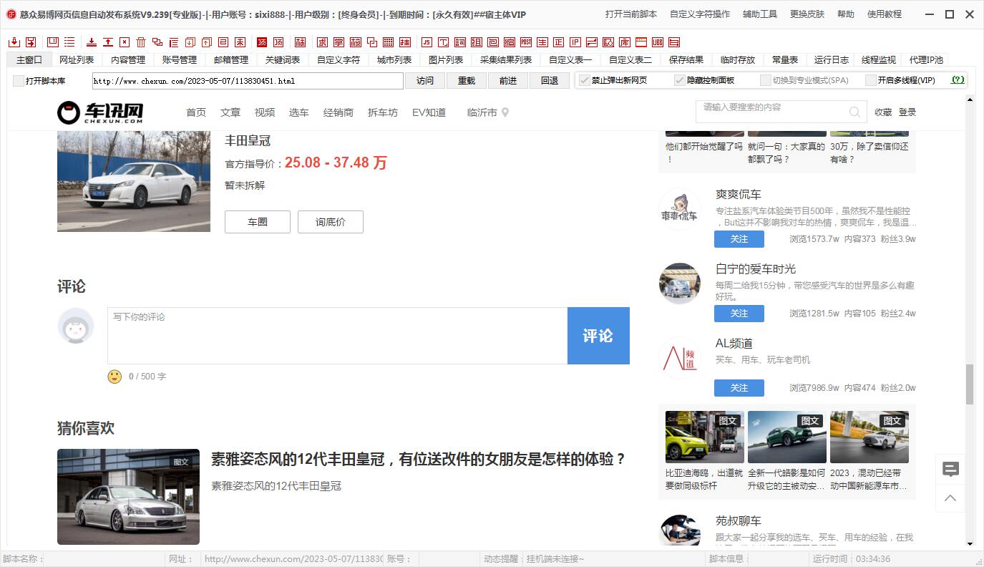Toggle the 切换到专业模式(SPA) checkbox
Viewport: 984px width, 567px height.
(766, 80)
